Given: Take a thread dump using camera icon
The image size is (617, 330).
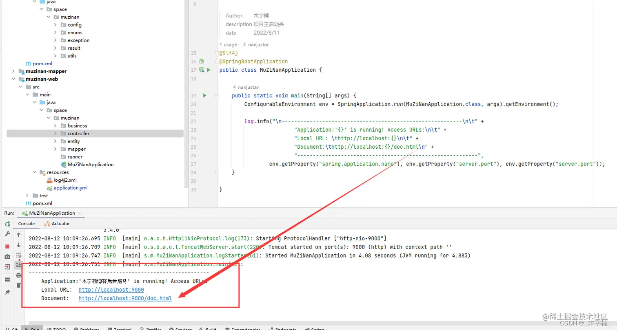Looking at the screenshot, I should coord(7,257).
